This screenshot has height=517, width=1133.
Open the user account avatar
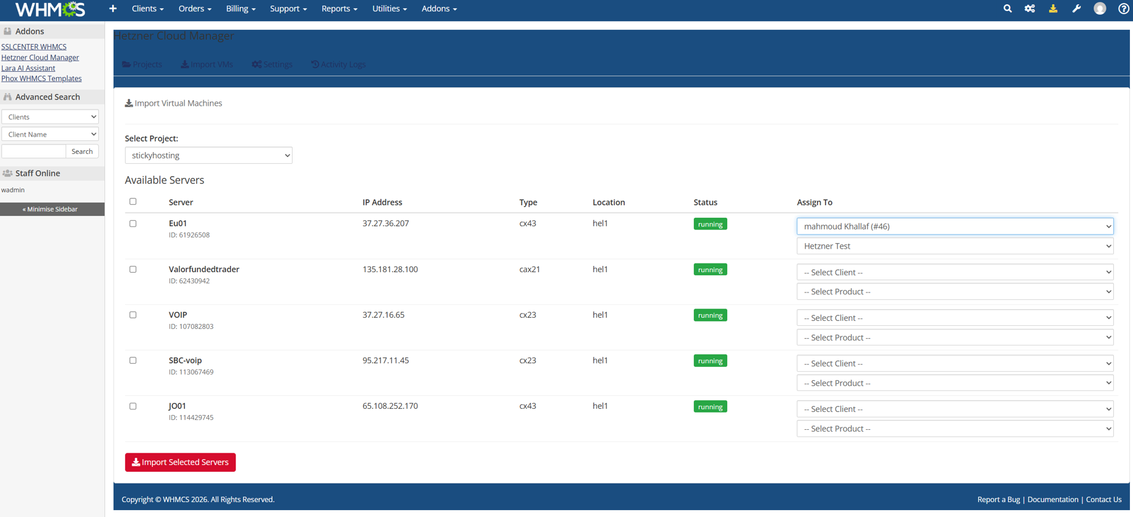[1100, 9]
